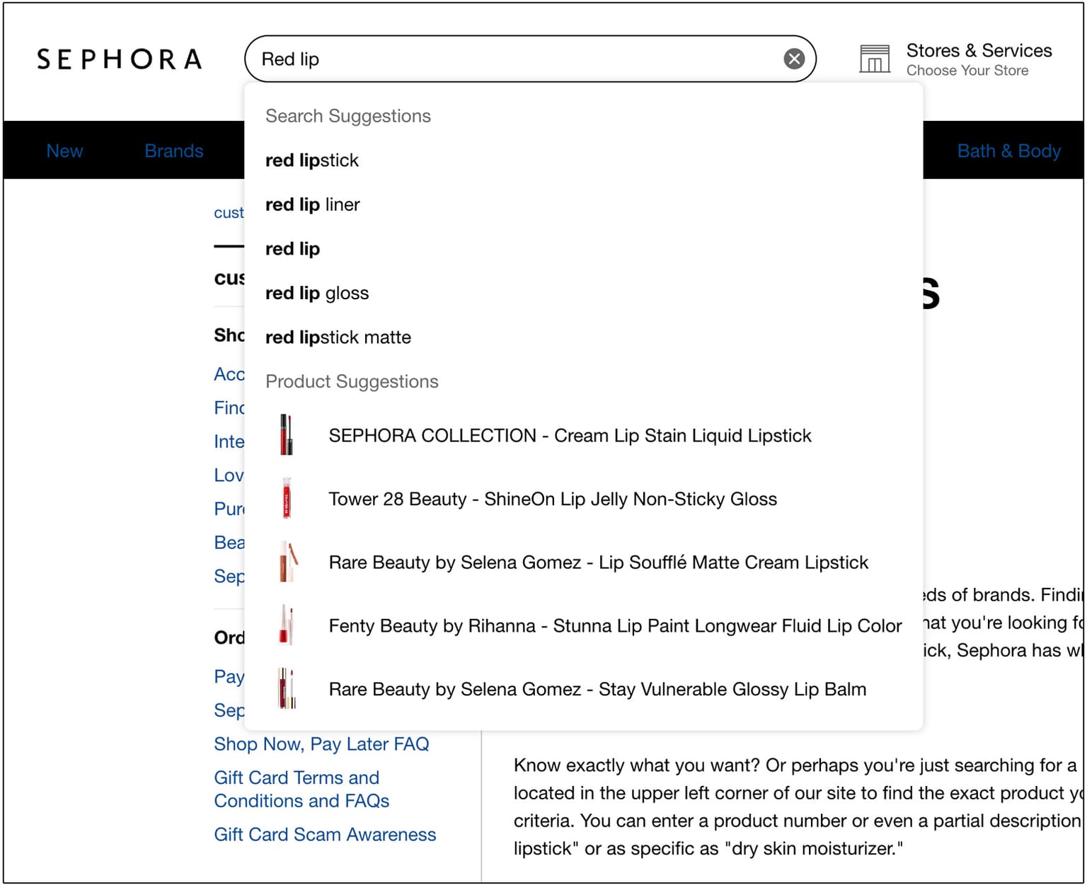Navigate to Bath & Body section
Viewport: 1087px width, 885px height.
click(1009, 151)
